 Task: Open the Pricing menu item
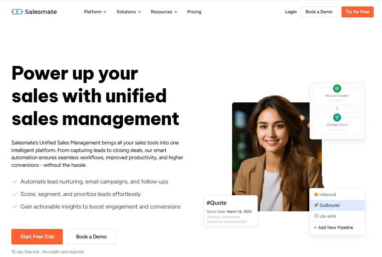click(194, 12)
